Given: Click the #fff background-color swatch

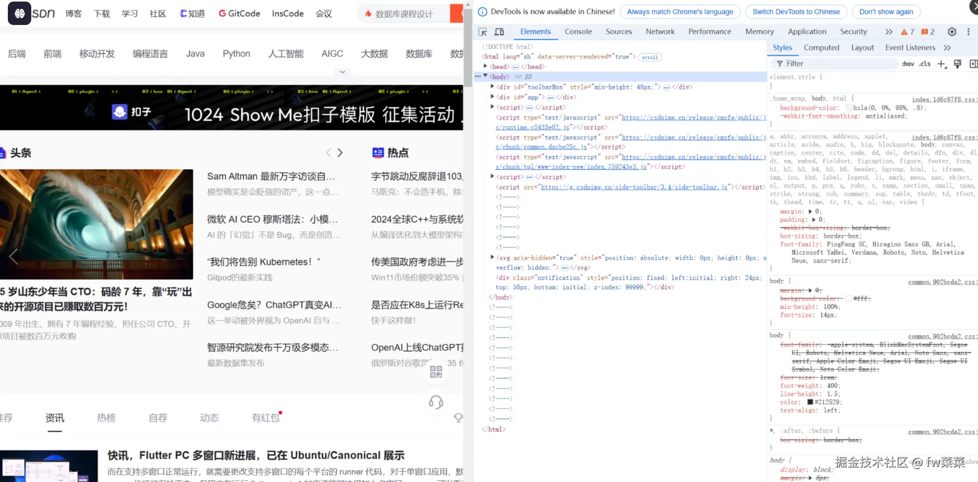Looking at the screenshot, I should click(849, 298).
